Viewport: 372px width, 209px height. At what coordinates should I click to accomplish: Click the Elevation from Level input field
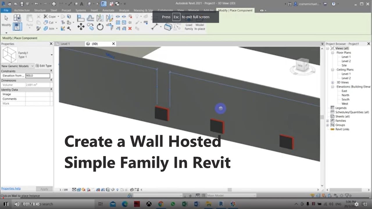(38, 75)
